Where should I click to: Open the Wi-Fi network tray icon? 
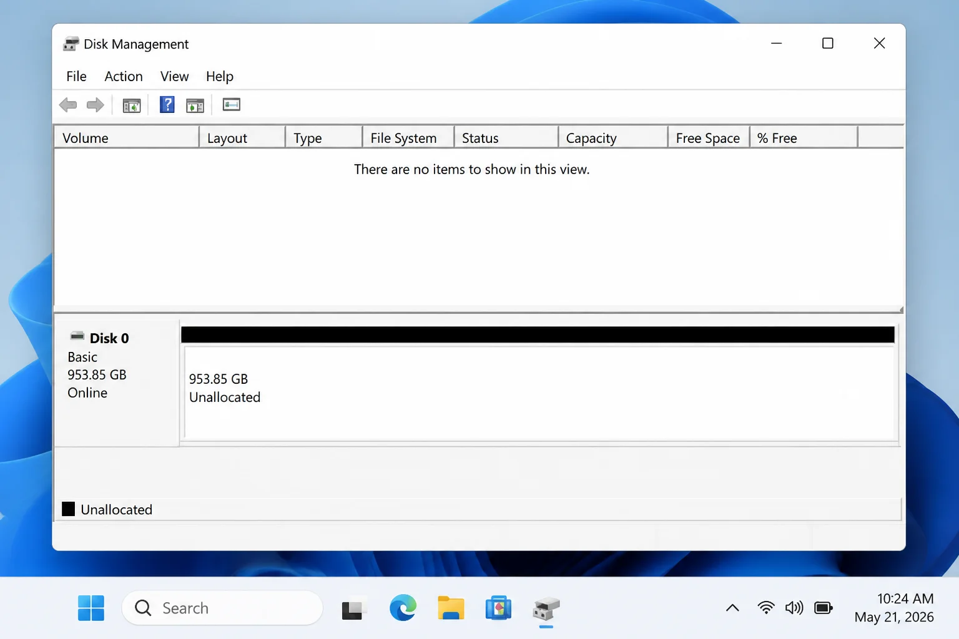pyautogui.click(x=766, y=608)
